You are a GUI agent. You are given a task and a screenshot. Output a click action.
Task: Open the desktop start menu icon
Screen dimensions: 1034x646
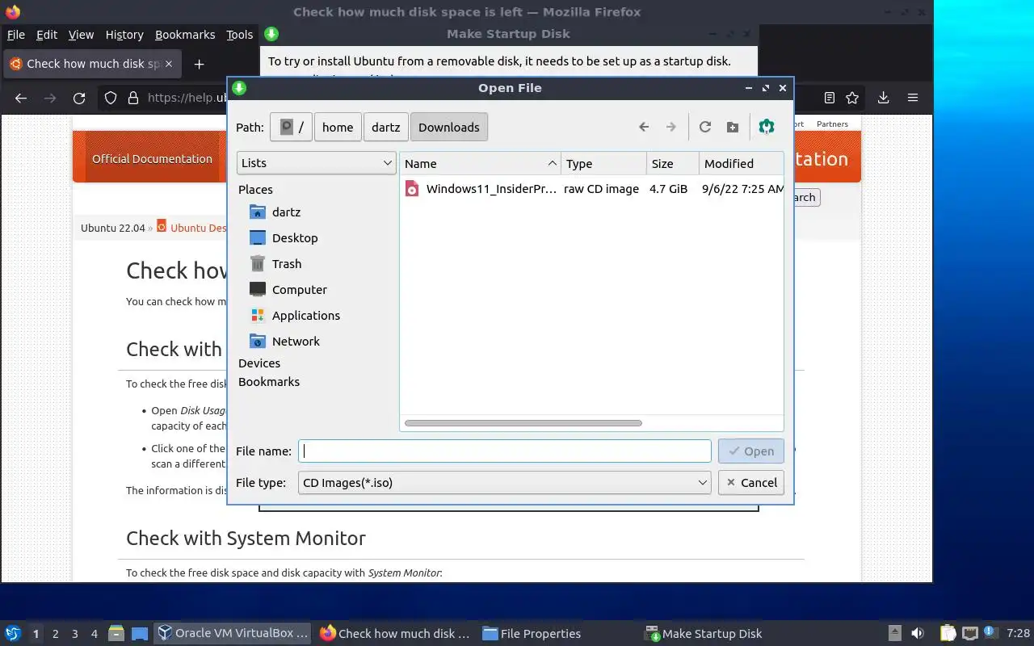[13, 633]
